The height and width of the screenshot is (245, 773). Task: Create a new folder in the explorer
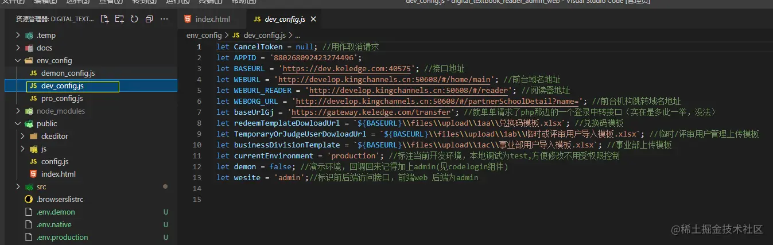coord(119,19)
